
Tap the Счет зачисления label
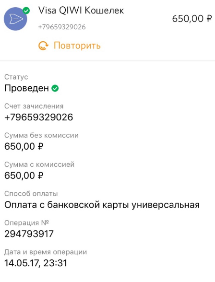34,106
